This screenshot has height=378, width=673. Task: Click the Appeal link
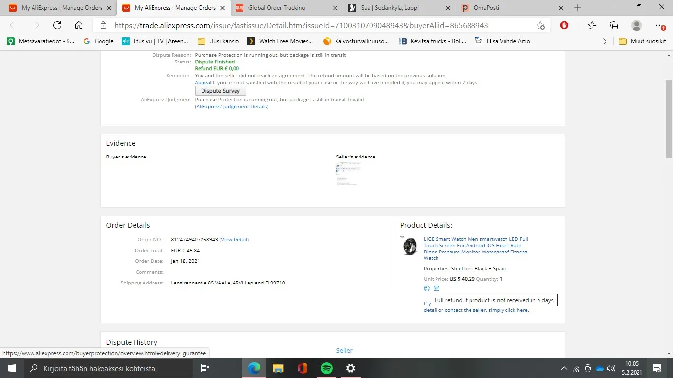tap(203, 83)
